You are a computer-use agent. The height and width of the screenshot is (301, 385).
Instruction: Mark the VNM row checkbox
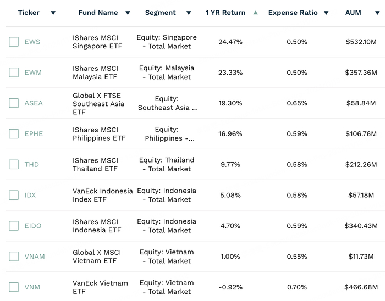point(14,287)
